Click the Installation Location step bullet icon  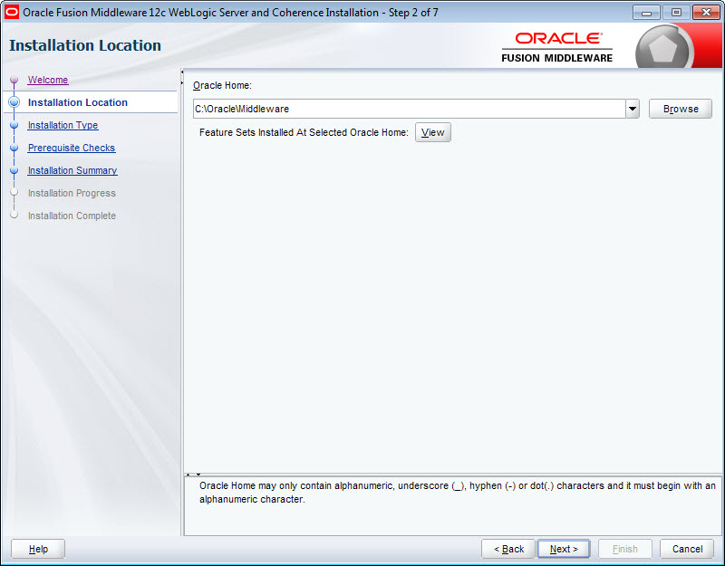point(14,102)
